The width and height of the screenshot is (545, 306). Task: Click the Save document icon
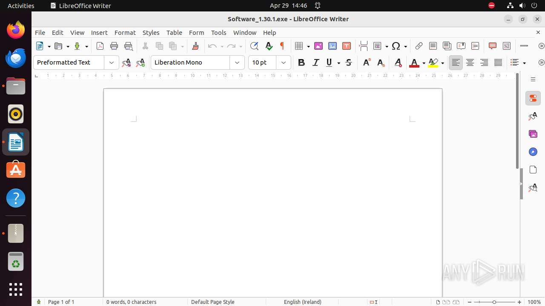click(77, 46)
